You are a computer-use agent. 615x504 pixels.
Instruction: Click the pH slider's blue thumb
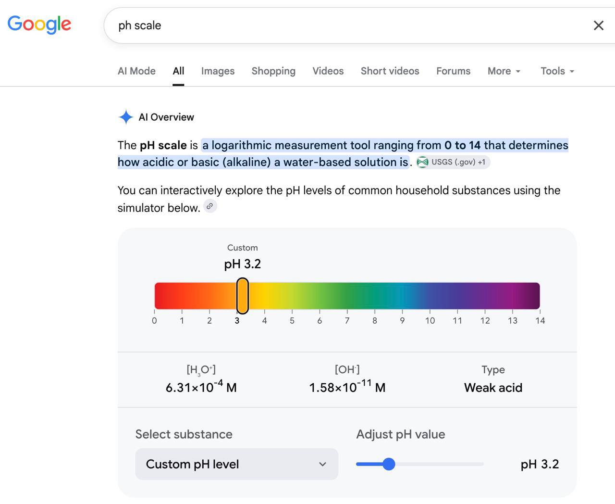[x=389, y=464]
